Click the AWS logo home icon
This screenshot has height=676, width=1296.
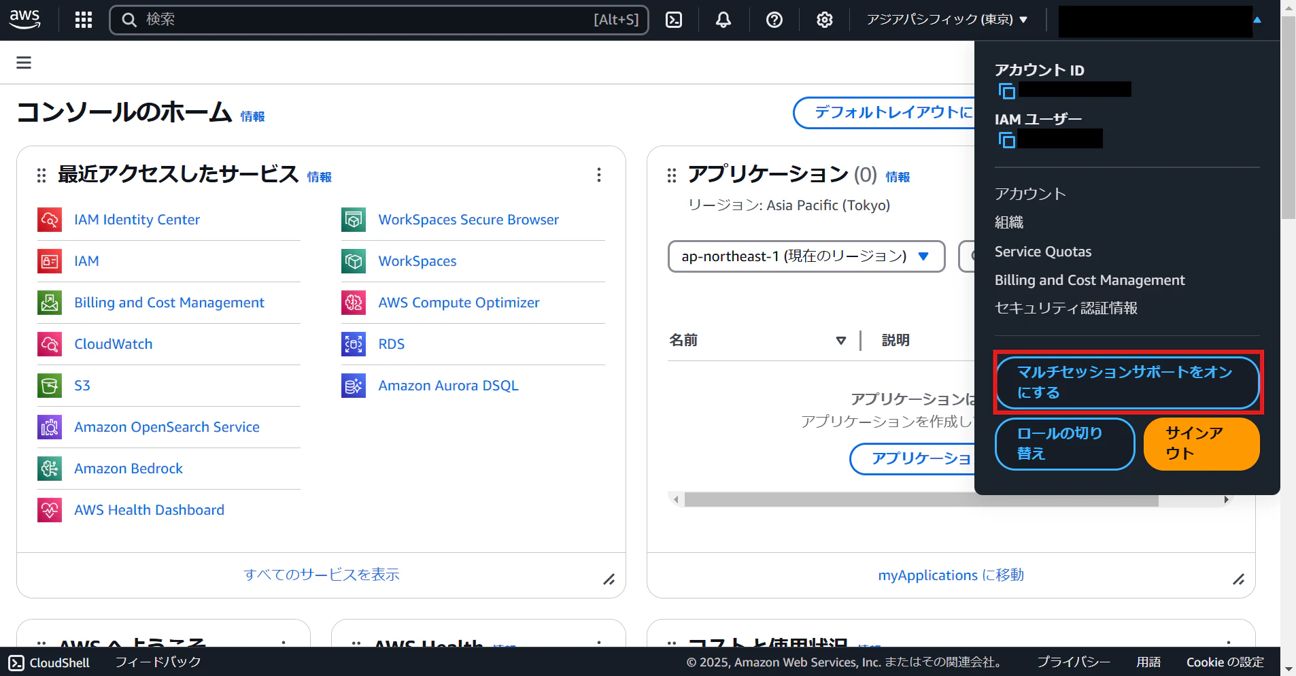click(25, 19)
